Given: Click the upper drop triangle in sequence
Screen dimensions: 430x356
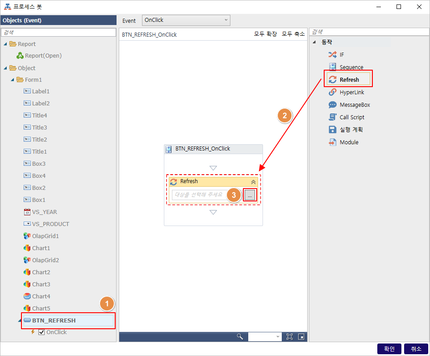Looking at the screenshot, I should coord(213,168).
